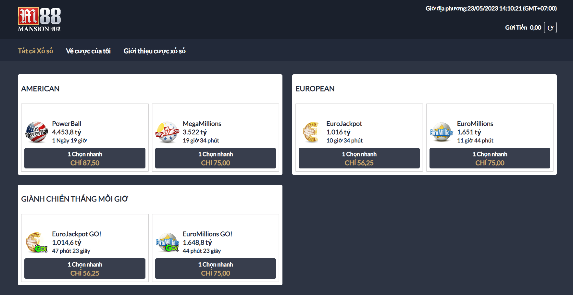Quick pick PowerBall for CHỈ 87,50
This screenshot has width=573, height=295.
85,158
